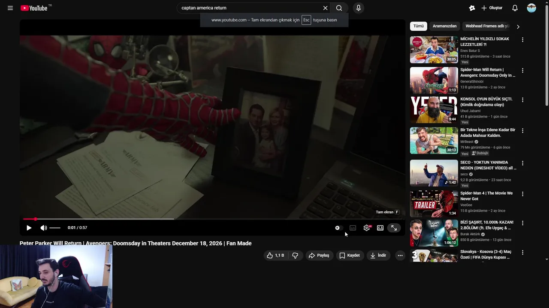The image size is (549, 308).
Task: Save the video with Kaydet
Action: click(350, 255)
